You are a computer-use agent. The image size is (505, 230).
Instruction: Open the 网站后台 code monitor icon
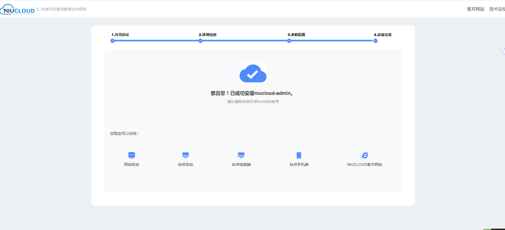[x=132, y=155]
